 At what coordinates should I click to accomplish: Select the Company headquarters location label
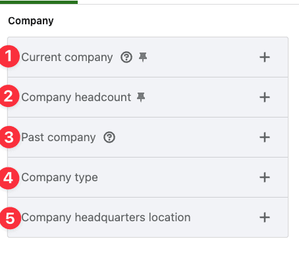[106, 217]
